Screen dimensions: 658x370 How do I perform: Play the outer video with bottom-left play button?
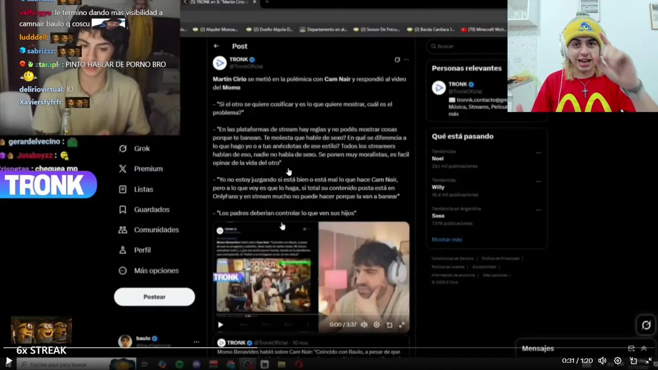click(x=8, y=361)
